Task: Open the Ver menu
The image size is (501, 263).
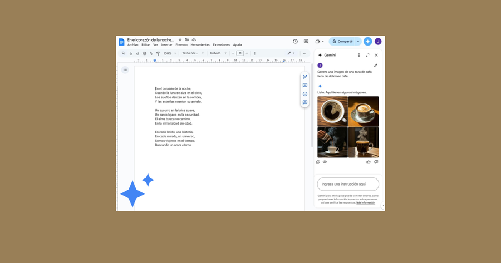Action: point(155,45)
